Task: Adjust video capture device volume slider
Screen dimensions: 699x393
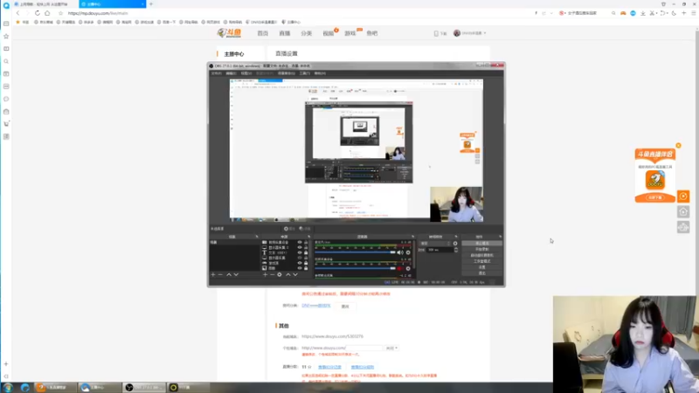Action: click(356, 269)
